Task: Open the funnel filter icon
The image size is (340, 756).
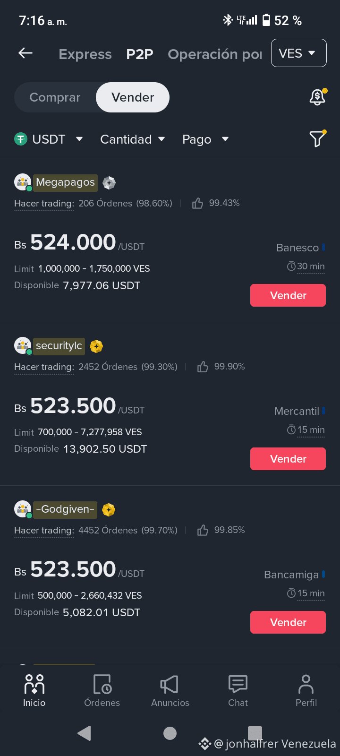Action: coord(317,138)
